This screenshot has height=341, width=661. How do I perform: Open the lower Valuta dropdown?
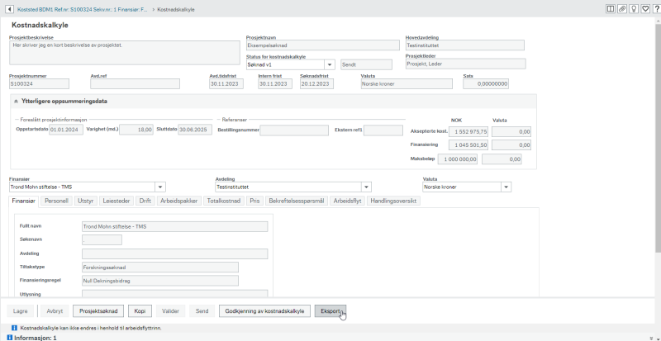(x=506, y=187)
